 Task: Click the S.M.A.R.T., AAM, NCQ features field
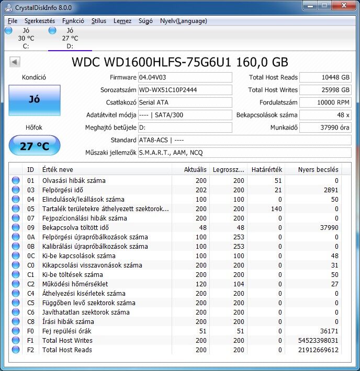pyautogui.click(x=245, y=153)
